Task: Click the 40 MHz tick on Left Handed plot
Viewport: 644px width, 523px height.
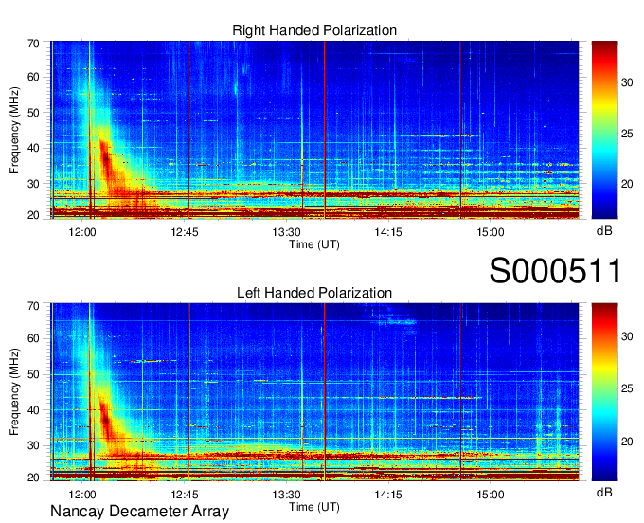Action: (33, 410)
